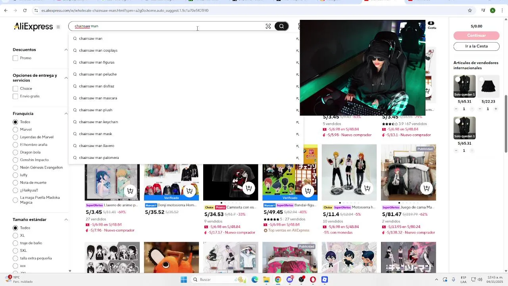Open the Windows Start menu
Screen dimensions: 508x286
click(x=184, y=280)
